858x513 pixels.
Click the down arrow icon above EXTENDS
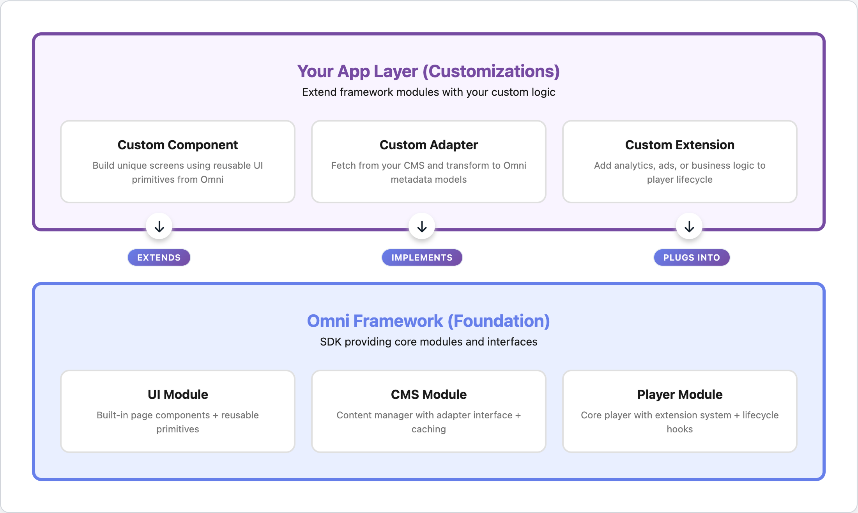[x=159, y=227]
